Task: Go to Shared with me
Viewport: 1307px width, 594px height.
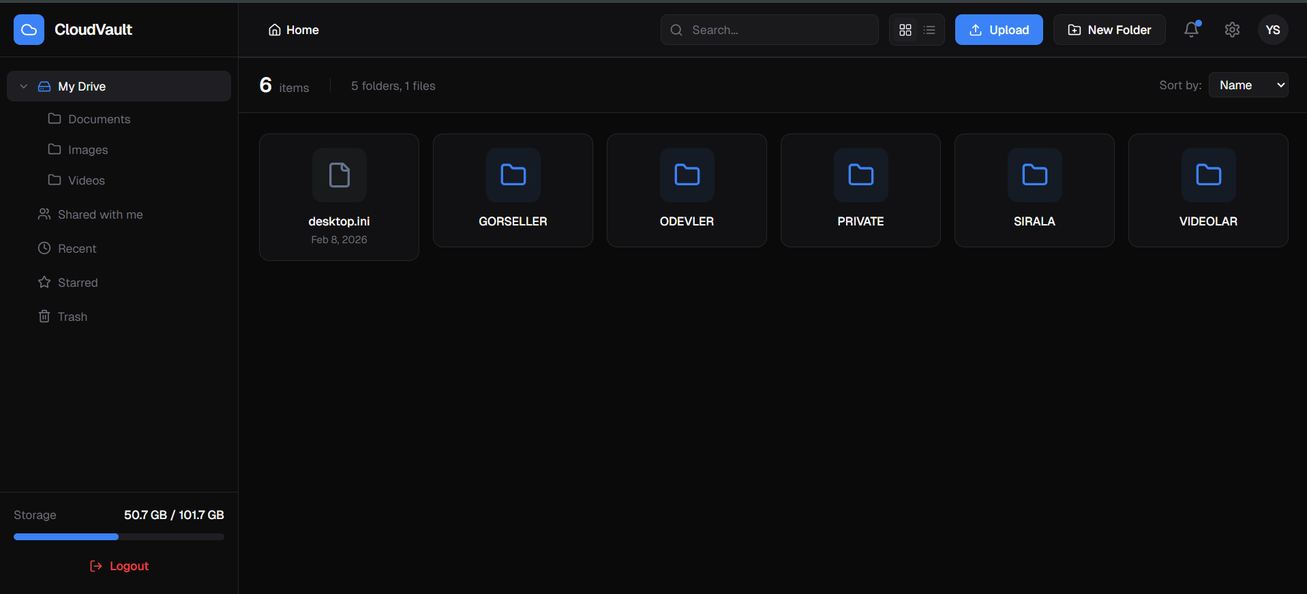Action: (100, 215)
